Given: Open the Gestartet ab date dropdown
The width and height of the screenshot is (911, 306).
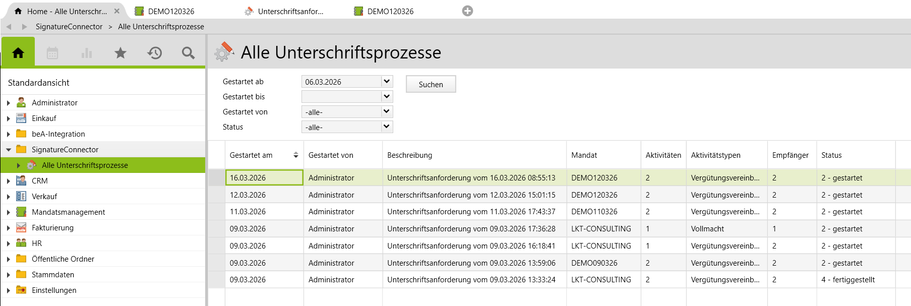Looking at the screenshot, I should 387,81.
